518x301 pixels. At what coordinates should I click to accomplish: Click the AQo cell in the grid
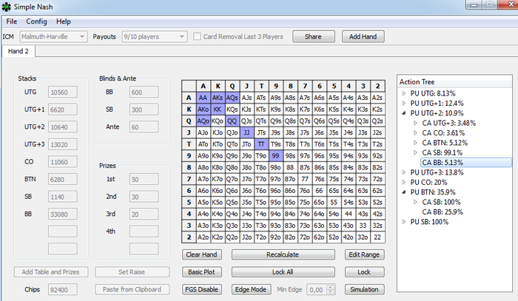point(203,121)
